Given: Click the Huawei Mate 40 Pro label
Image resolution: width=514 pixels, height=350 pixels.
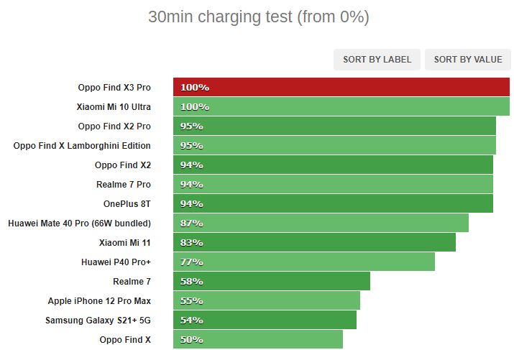Looking at the screenshot, I should pos(79,224).
